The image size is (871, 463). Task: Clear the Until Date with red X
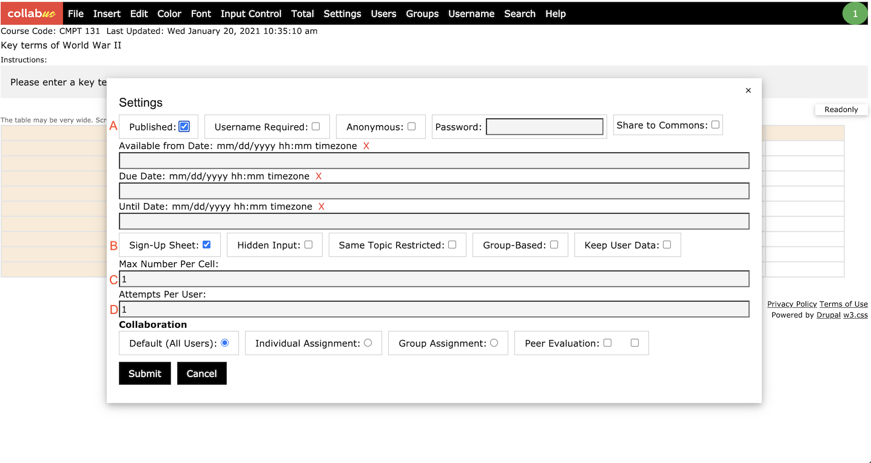[x=321, y=207]
